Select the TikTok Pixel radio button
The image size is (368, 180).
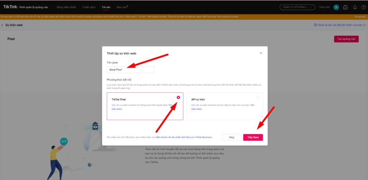pos(179,97)
